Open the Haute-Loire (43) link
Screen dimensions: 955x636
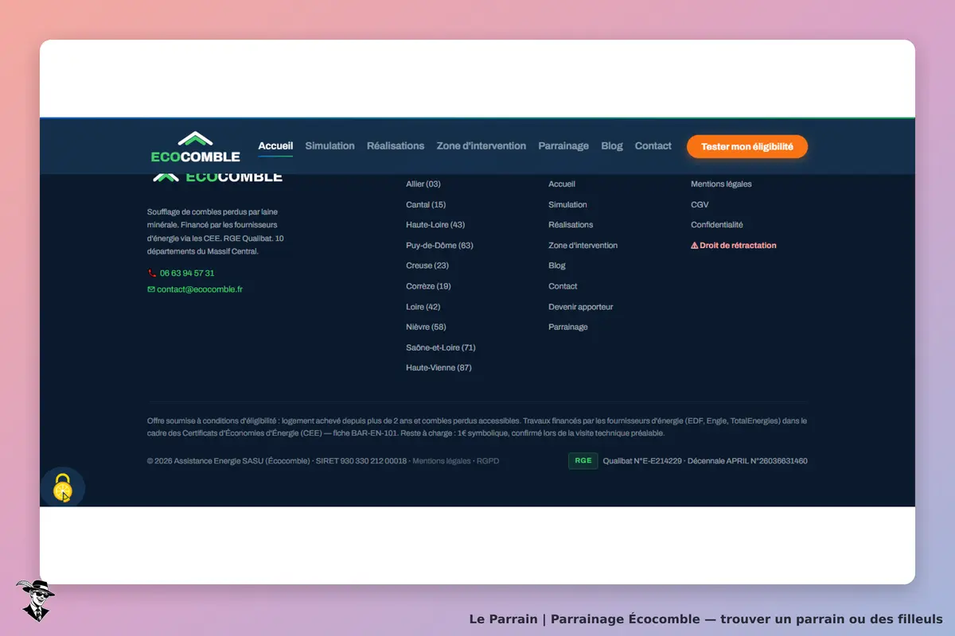pyautogui.click(x=435, y=225)
